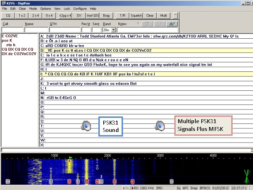253x190 pixels.
Task: Open the File menu
Action: tap(5, 9)
